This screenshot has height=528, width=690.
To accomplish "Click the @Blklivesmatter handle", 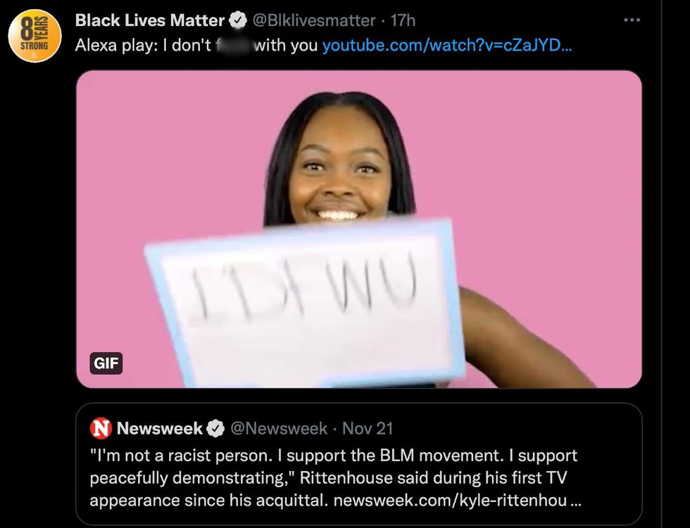I will (x=314, y=20).
